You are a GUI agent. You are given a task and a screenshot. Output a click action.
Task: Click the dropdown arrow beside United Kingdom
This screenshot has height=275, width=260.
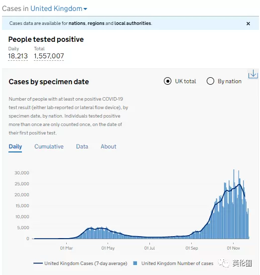click(85, 9)
